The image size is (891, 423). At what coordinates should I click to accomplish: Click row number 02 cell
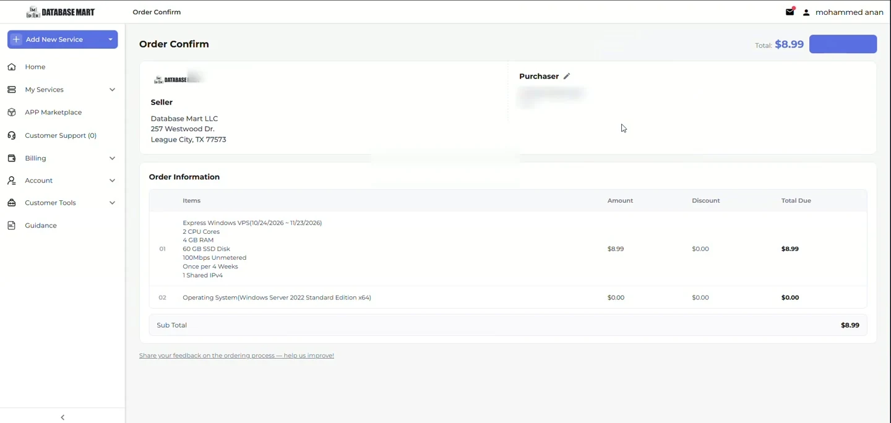162,297
